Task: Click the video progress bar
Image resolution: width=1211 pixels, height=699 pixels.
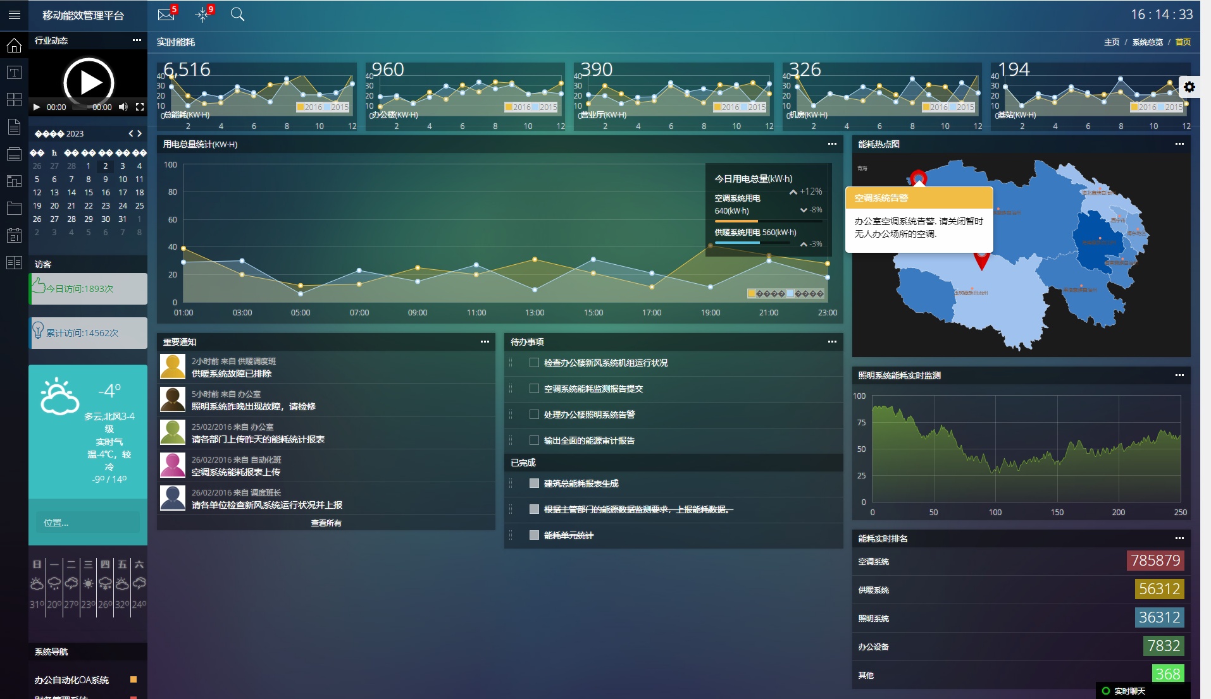Action: pyautogui.click(x=80, y=107)
